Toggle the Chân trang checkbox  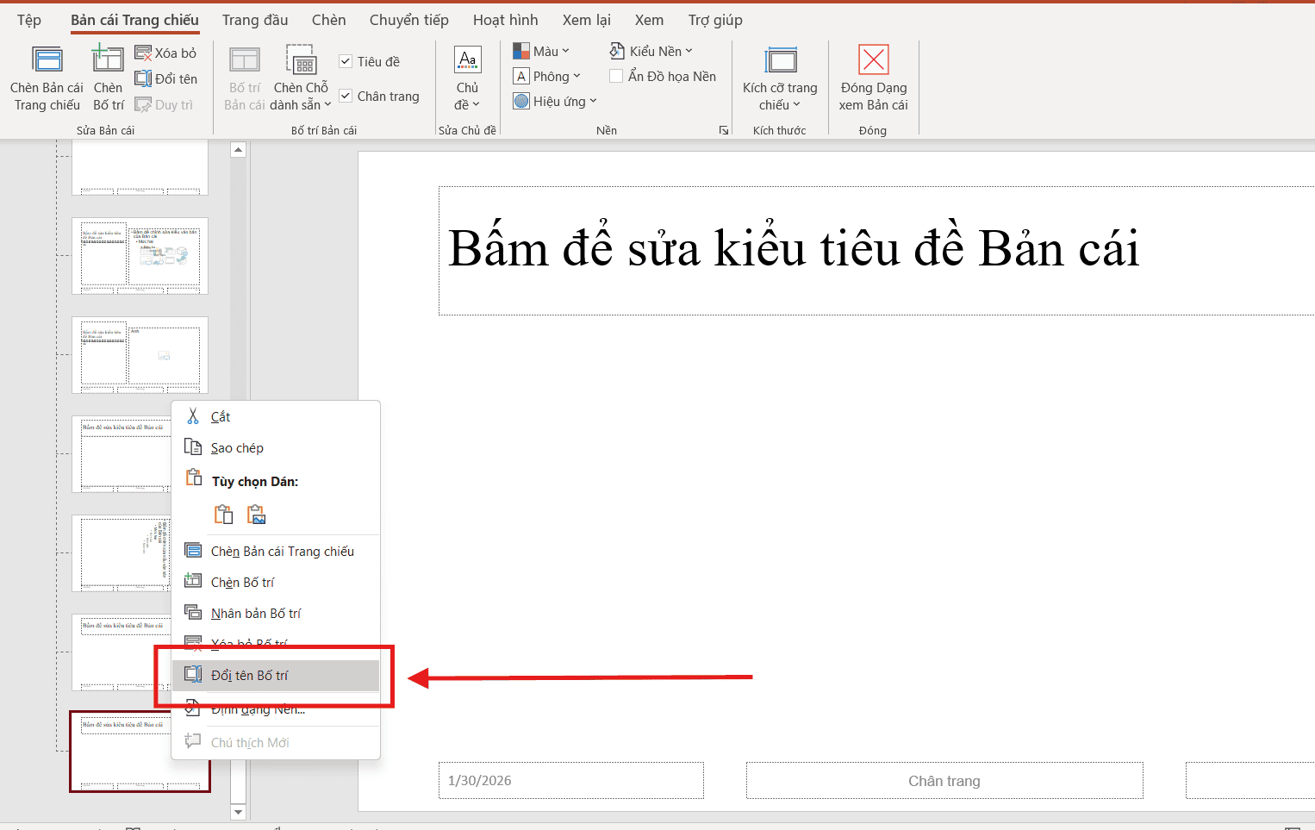tap(346, 96)
